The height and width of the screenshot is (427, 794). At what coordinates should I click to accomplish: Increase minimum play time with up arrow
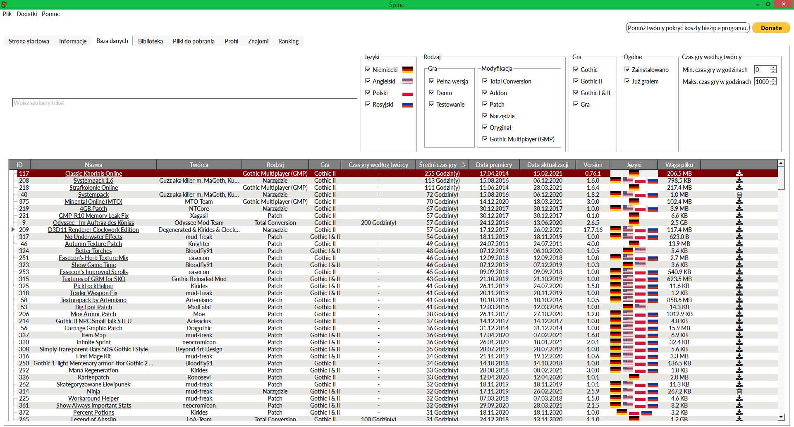[x=773, y=68]
